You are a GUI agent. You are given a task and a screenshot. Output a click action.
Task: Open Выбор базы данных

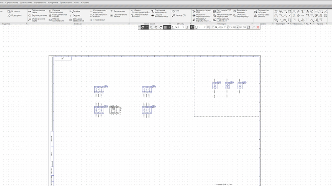click(x=261, y=16)
